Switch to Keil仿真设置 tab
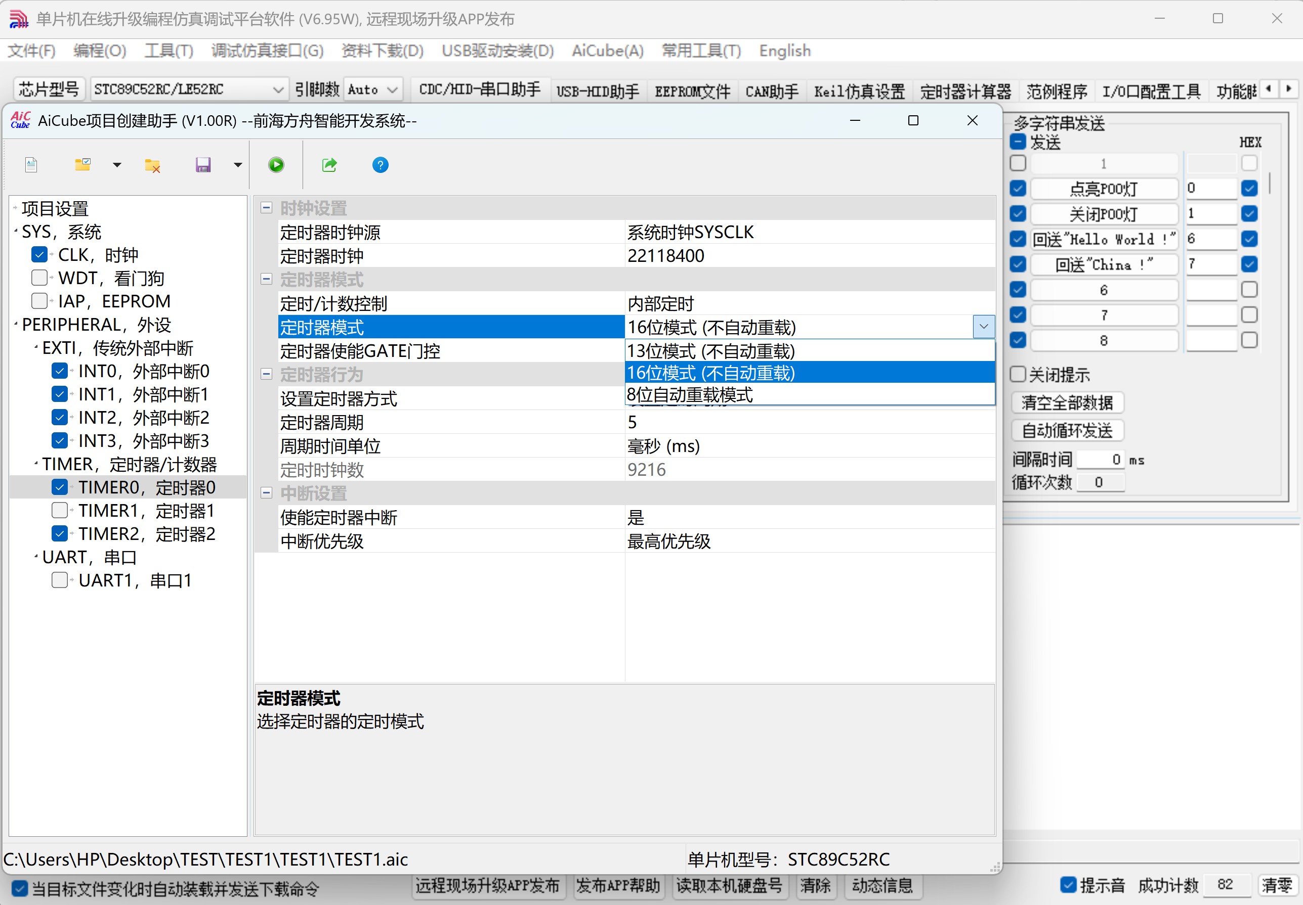 859,92
